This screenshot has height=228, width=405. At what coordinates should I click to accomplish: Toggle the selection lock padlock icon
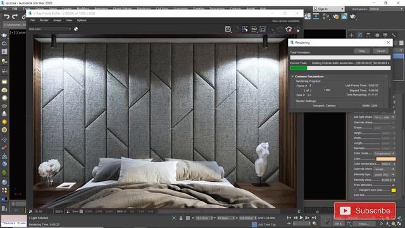(181, 218)
